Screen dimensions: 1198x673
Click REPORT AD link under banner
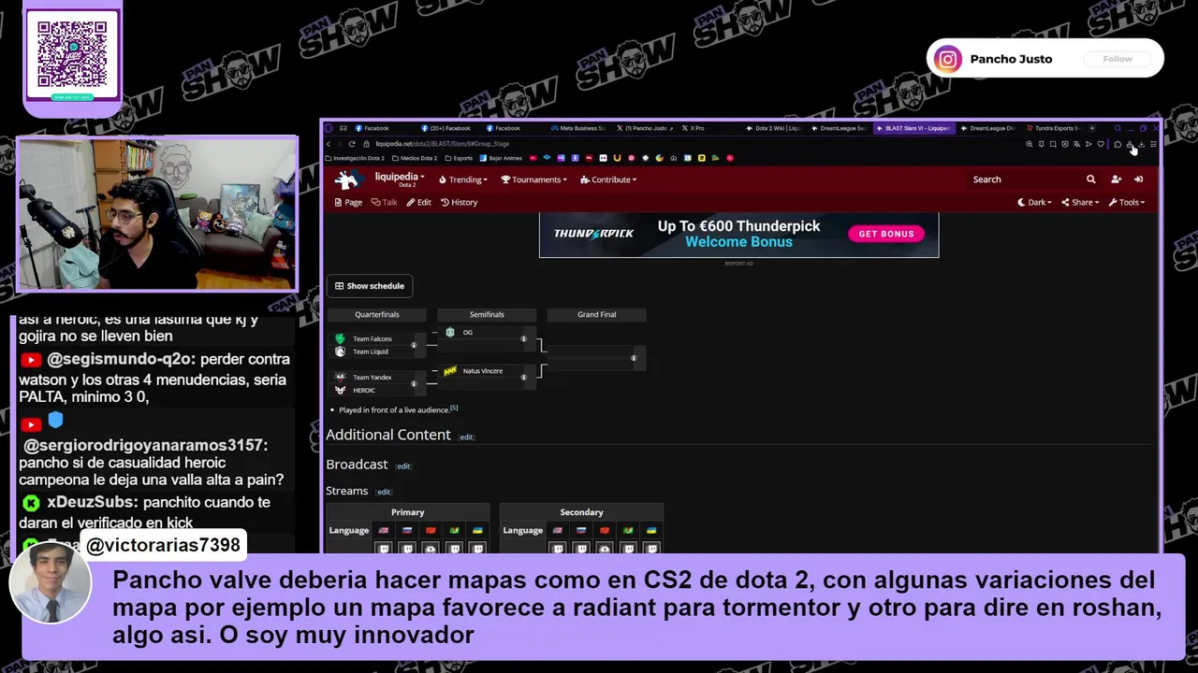(738, 264)
